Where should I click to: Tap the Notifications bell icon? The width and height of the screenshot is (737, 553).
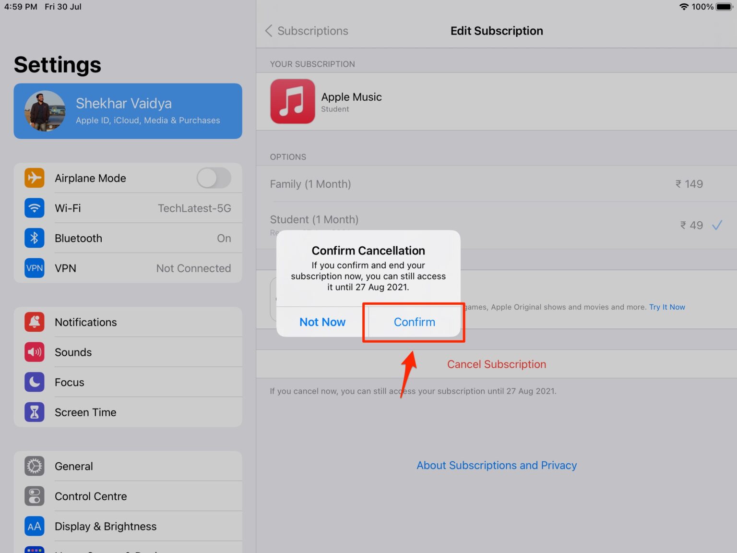[x=35, y=322]
